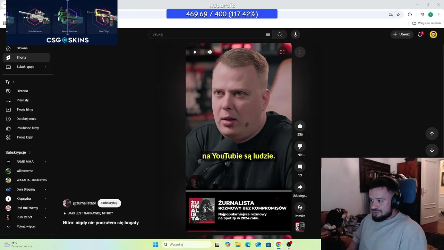Play the Shorts video
The height and width of the screenshot is (250, 444).
point(195,52)
